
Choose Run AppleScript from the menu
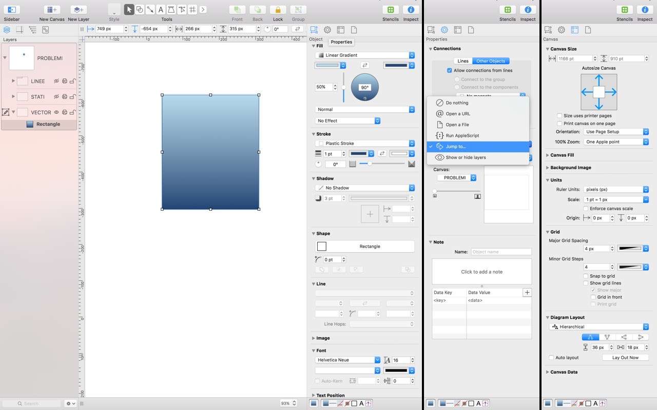[462, 136]
